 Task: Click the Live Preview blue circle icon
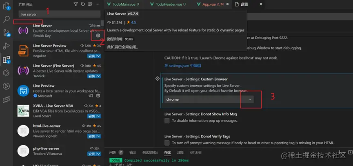coord(23,91)
